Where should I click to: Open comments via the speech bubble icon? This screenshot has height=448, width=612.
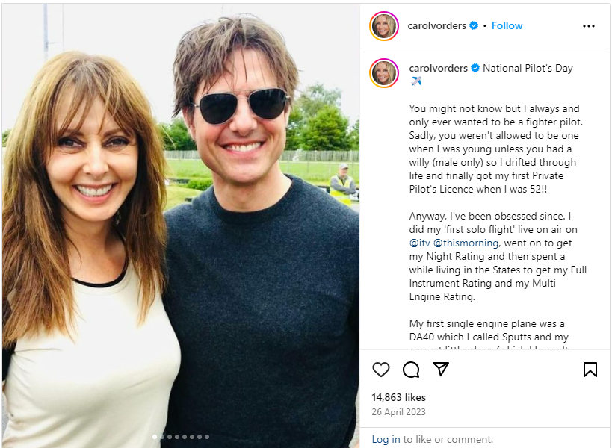tap(411, 370)
